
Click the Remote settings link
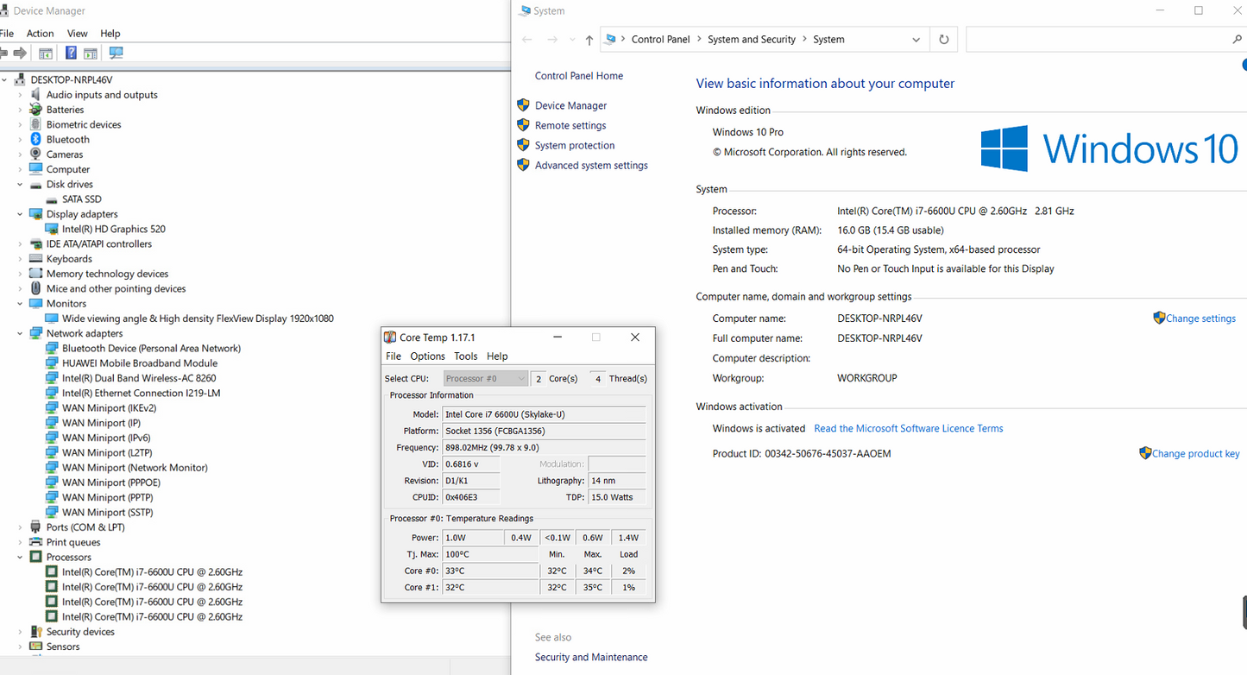pyautogui.click(x=570, y=125)
